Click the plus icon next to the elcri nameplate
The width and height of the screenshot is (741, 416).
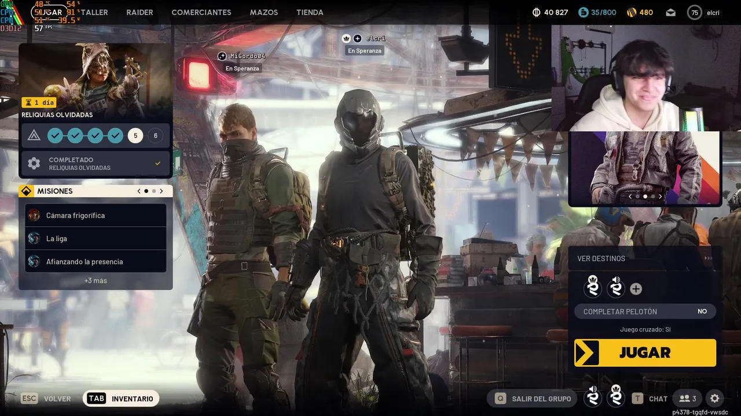(x=357, y=38)
